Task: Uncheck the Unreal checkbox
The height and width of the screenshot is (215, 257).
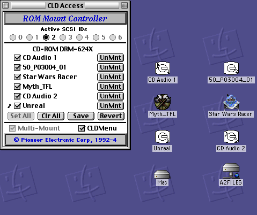Action: (17, 106)
